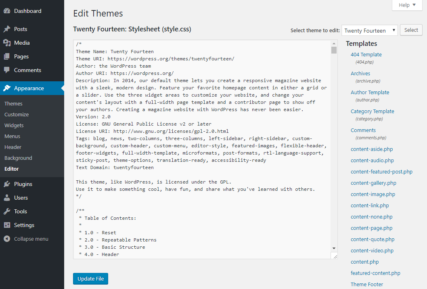Click the "Text Domain: twentyfourteen" line
The image size is (427, 289).
point(115,167)
